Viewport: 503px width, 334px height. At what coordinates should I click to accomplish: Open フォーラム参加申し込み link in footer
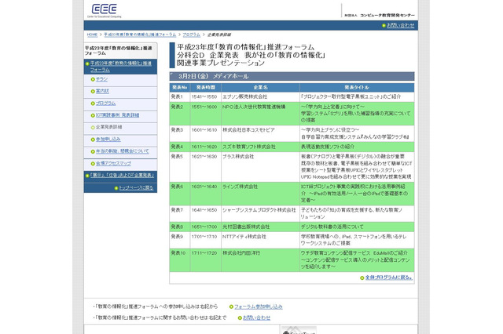click(x=259, y=307)
